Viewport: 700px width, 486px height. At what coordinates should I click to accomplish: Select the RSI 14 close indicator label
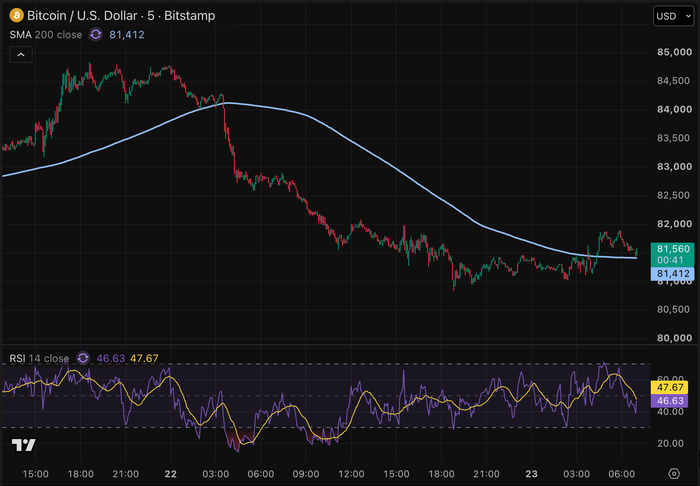[x=39, y=358]
